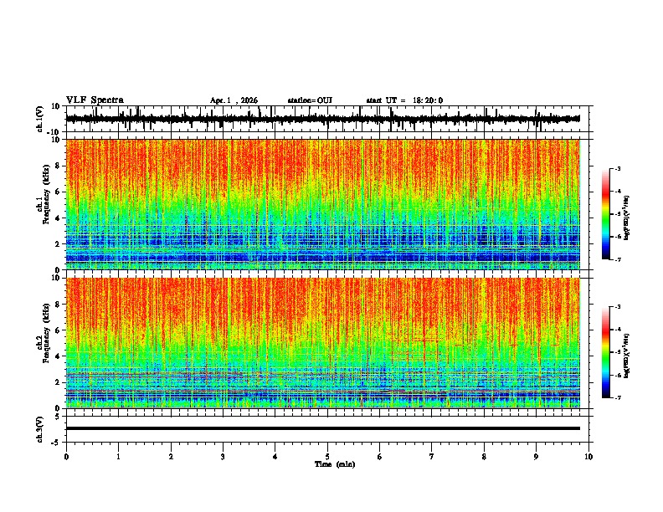Image resolution: width=663 pixels, height=512 pixels.
Task: Click the "6" tick on the Time axis
Action: point(380,457)
